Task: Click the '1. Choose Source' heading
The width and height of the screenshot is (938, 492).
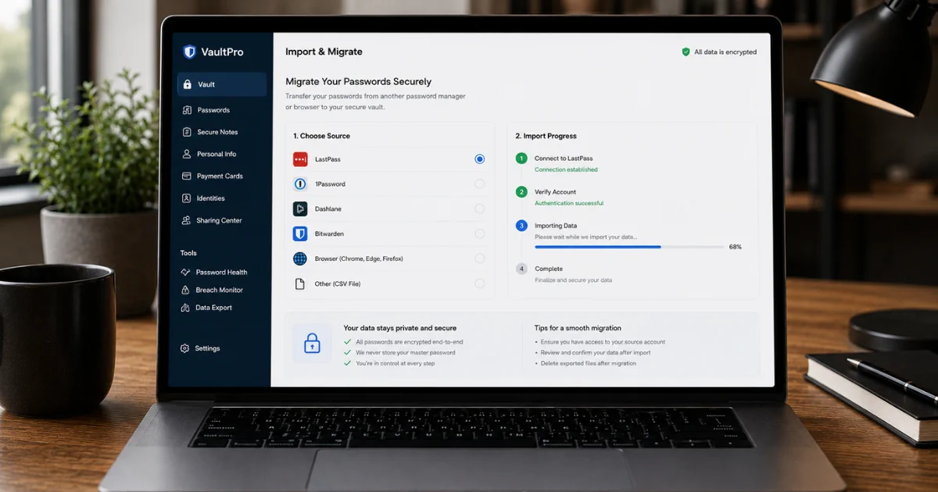Action: [321, 136]
